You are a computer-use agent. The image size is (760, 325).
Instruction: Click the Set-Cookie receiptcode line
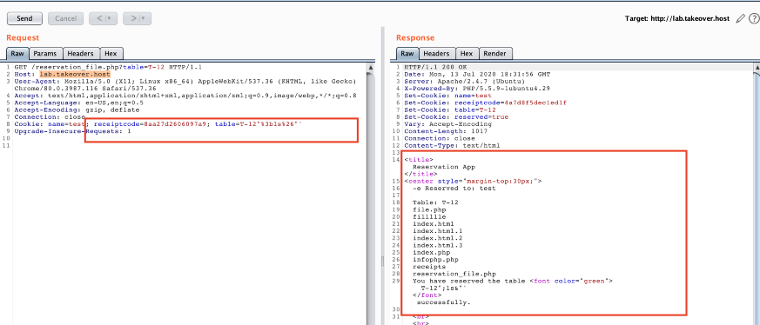click(485, 103)
